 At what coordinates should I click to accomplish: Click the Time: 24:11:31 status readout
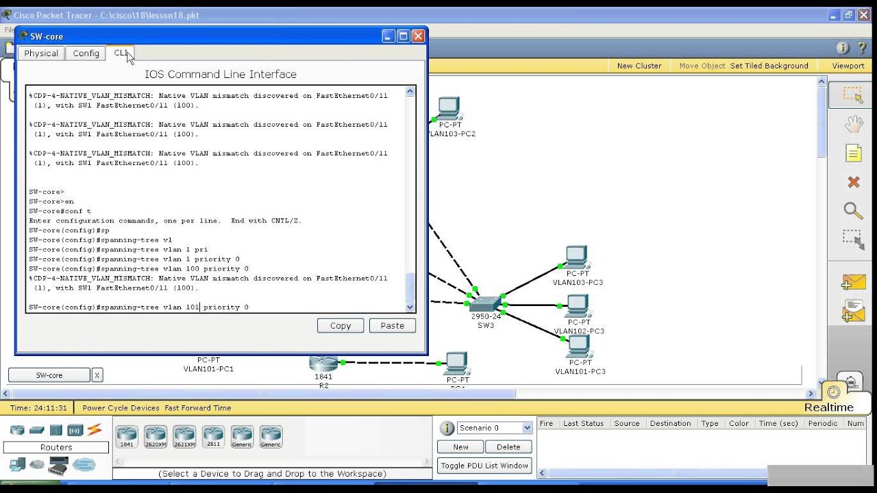pyautogui.click(x=39, y=408)
